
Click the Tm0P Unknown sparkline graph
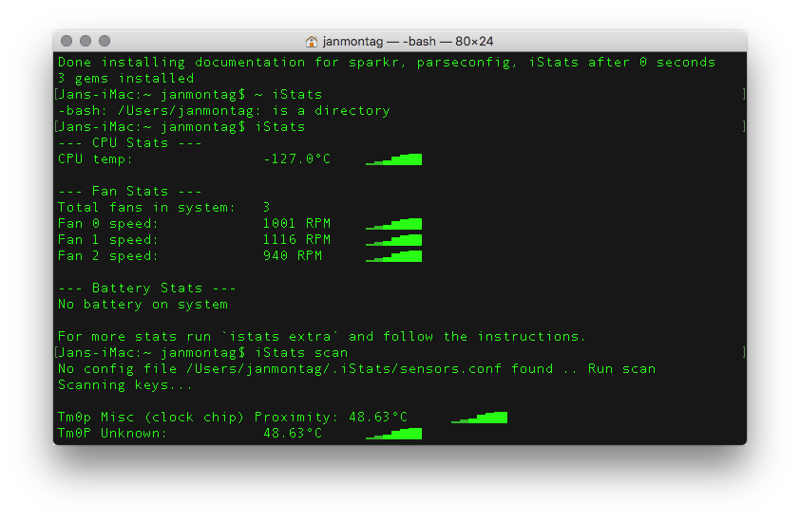(394, 434)
